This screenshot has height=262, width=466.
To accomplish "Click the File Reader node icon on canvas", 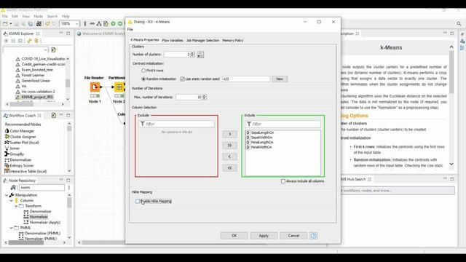I will (95, 87).
